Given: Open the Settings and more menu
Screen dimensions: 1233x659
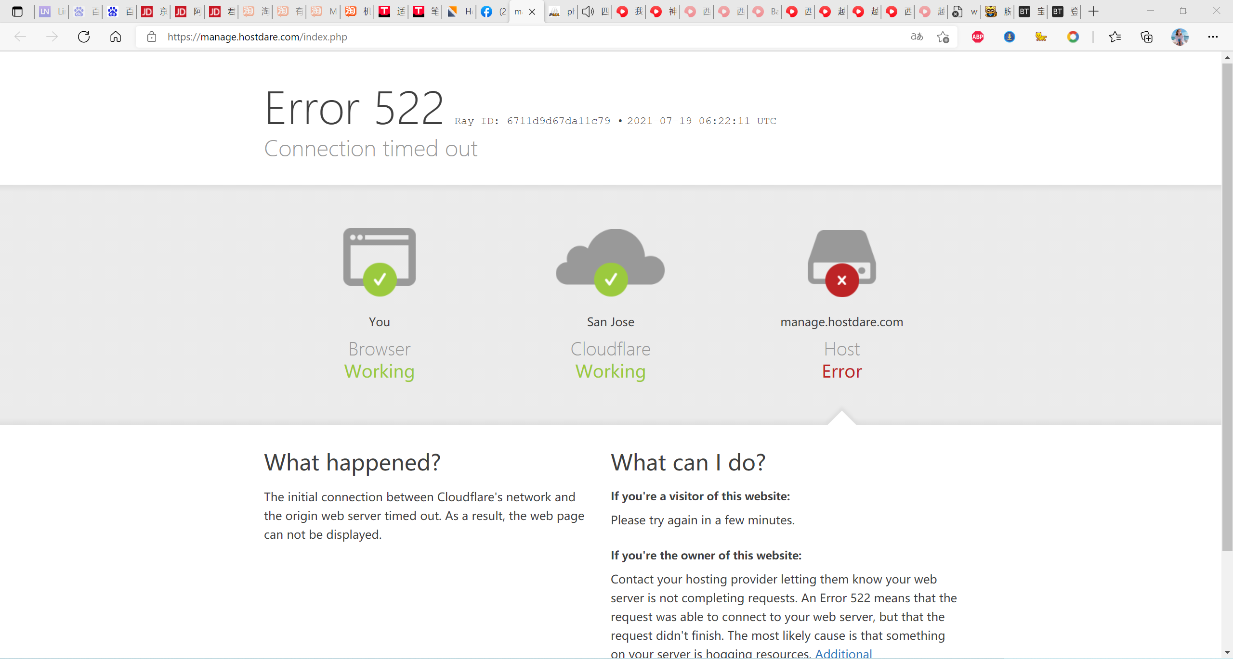Looking at the screenshot, I should click(x=1213, y=37).
